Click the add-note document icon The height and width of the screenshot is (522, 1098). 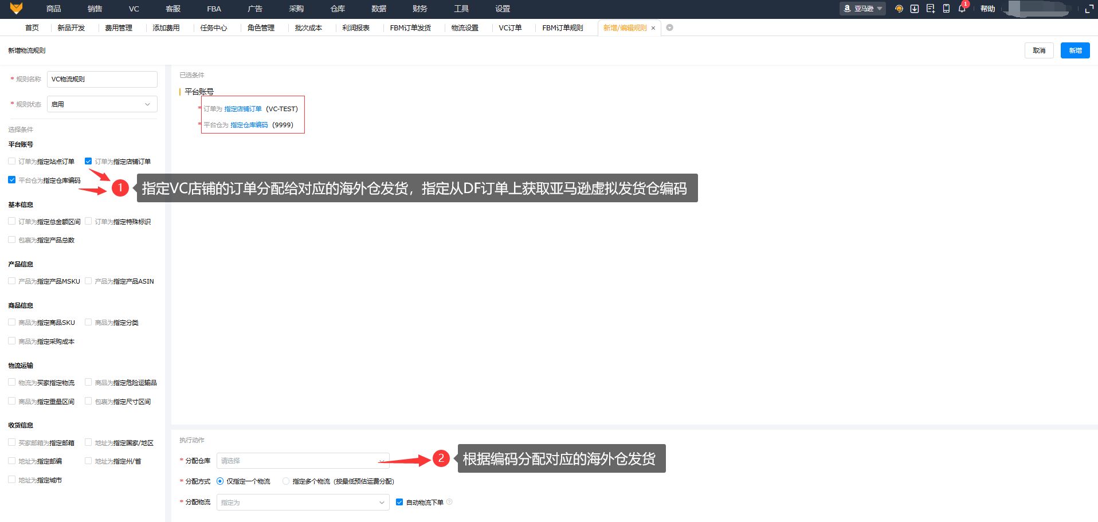[930, 9]
